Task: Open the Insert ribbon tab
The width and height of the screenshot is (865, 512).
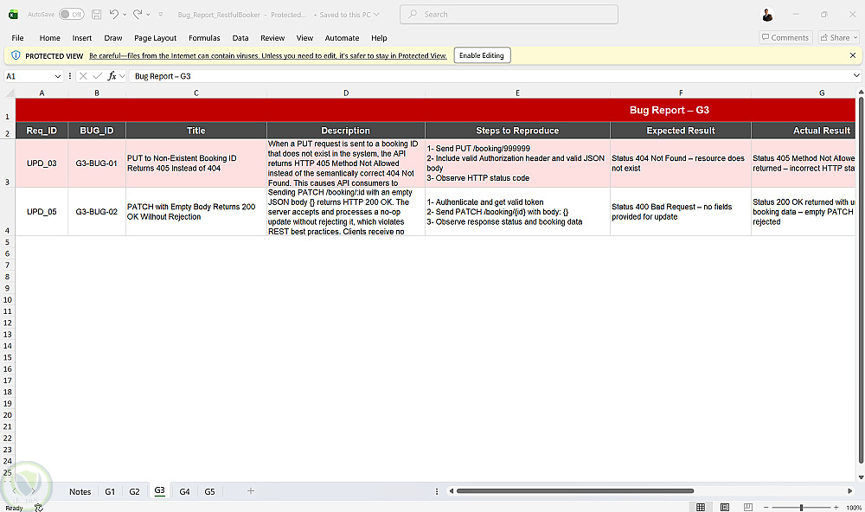Action: click(x=81, y=37)
